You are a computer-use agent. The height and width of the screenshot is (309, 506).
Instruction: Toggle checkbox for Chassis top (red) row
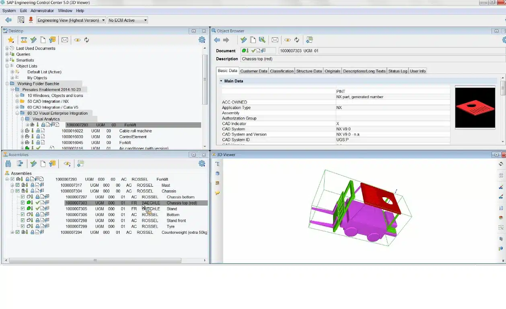[x=23, y=203]
